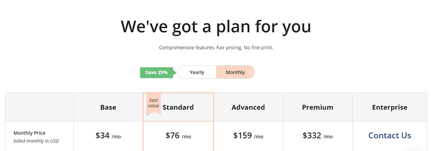Click the billed monthly in USD note
The width and height of the screenshot is (431, 151).
(36, 141)
